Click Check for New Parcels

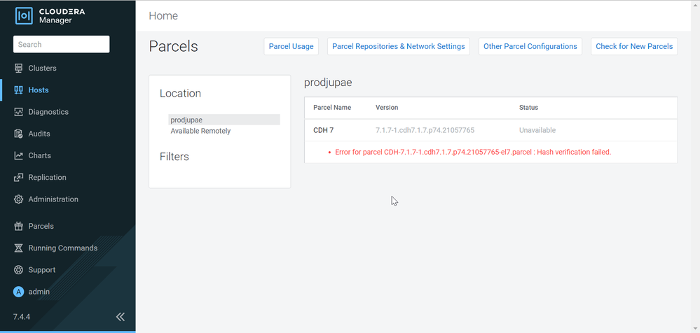634,46
